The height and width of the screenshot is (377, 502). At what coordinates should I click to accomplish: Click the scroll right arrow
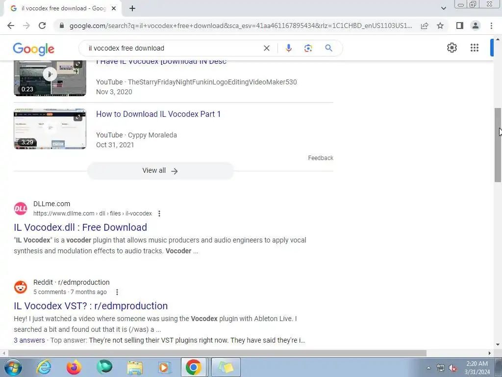490,353
